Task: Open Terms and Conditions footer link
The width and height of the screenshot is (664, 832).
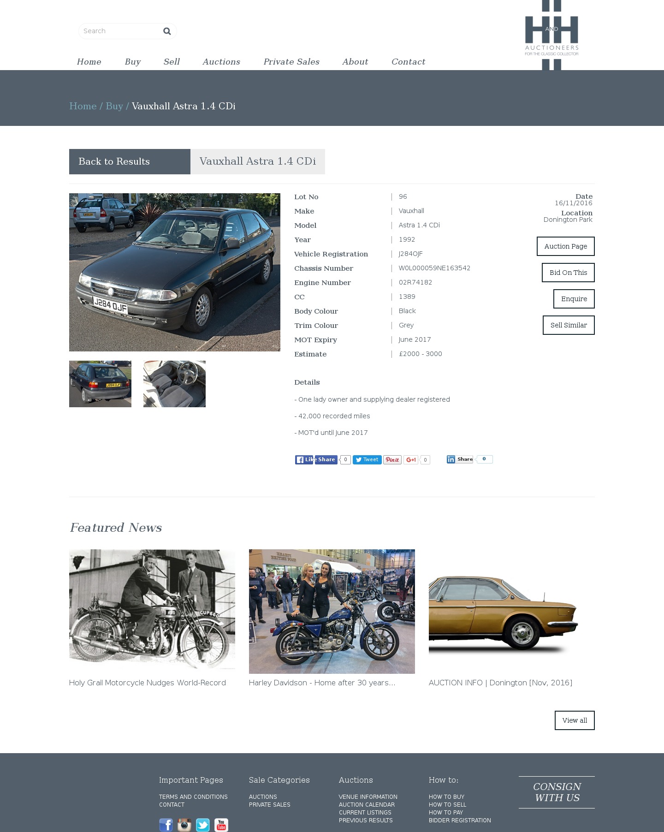Action: 193,797
